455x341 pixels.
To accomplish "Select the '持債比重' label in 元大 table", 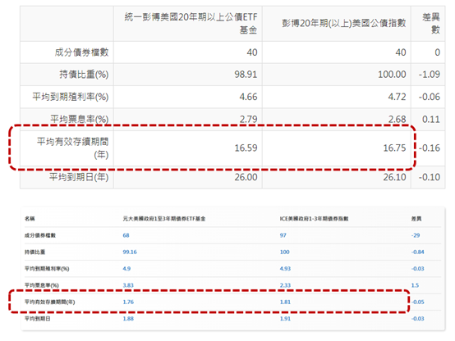I will pyautogui.click(x=34, y=252).
